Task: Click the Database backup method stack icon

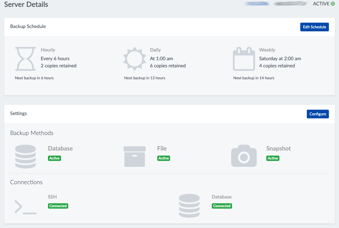Action: coord(25,156)
